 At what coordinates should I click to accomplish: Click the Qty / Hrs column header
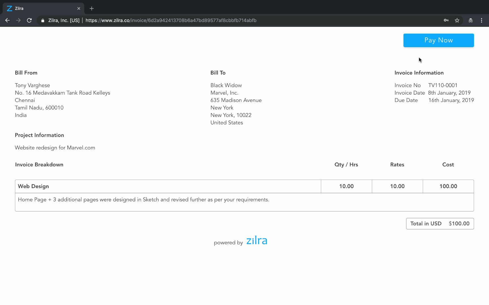346,165
